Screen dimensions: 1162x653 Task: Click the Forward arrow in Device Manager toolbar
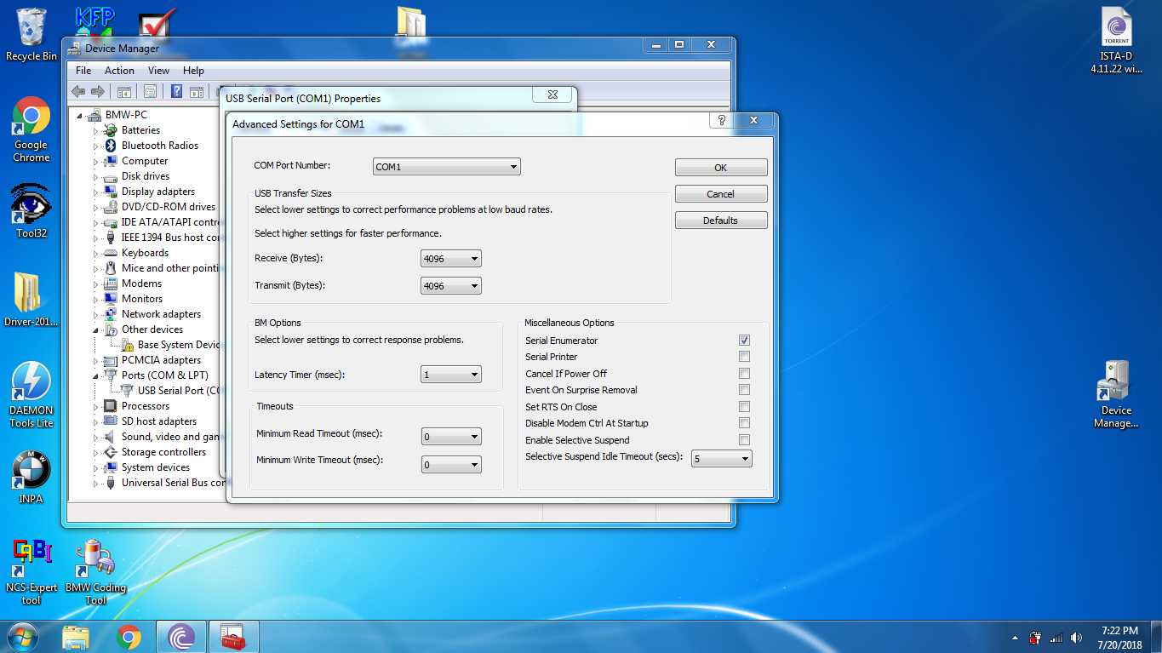(x=98, y=92)
